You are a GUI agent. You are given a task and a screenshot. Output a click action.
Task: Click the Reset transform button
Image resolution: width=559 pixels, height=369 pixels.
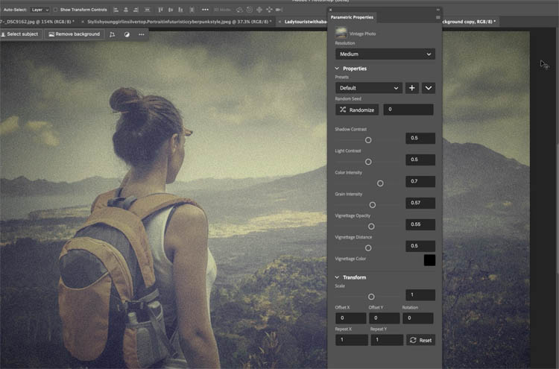421,340
